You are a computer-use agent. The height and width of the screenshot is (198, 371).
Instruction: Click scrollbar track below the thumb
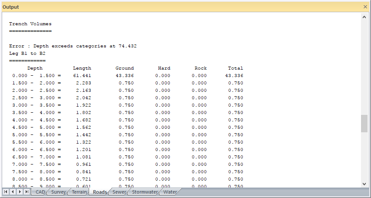point(364,157)
